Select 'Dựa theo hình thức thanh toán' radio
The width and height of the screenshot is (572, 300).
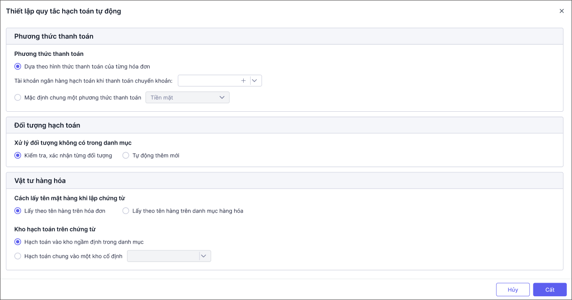pyautogui.click(x=18, y=67)
